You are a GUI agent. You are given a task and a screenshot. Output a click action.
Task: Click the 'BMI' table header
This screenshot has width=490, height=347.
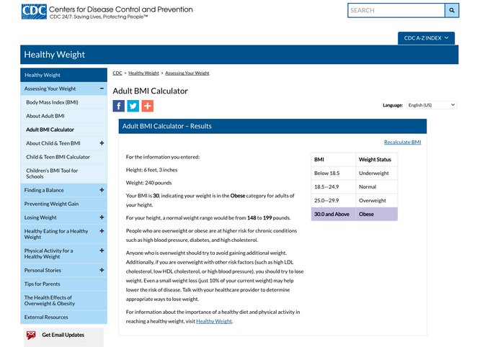(334, 160)
